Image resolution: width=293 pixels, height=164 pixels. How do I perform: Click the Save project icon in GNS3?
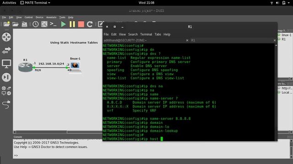[24, 24]
